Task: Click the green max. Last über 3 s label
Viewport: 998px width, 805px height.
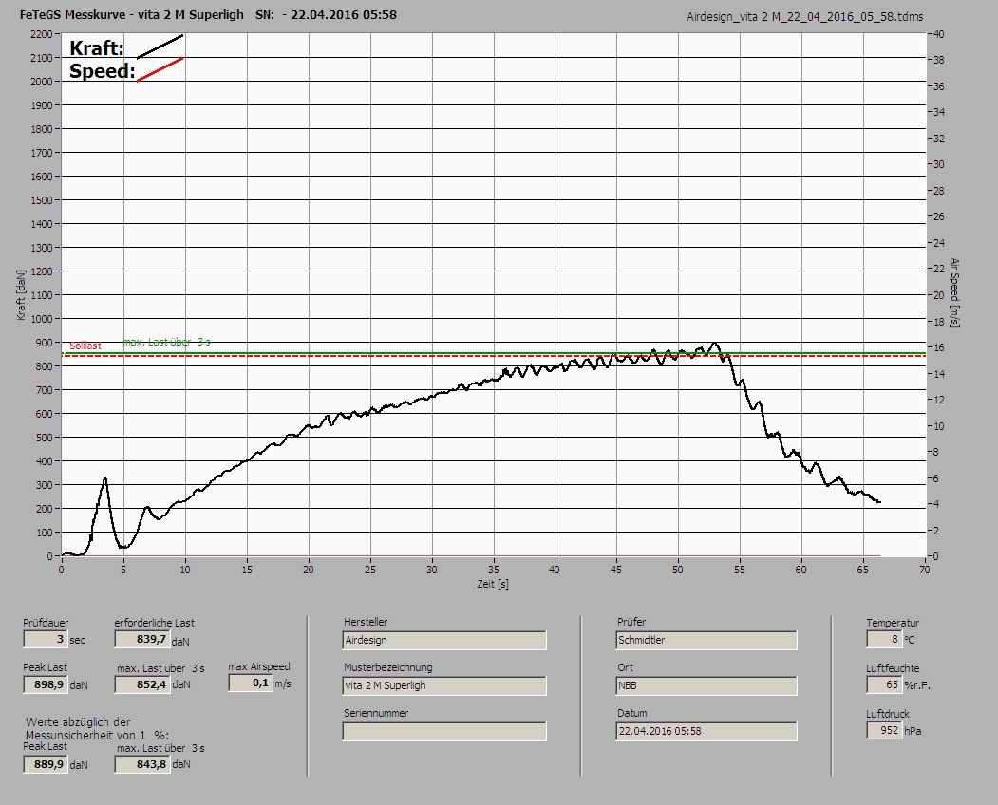Action: pyautogui.click(x=167, y=343)
